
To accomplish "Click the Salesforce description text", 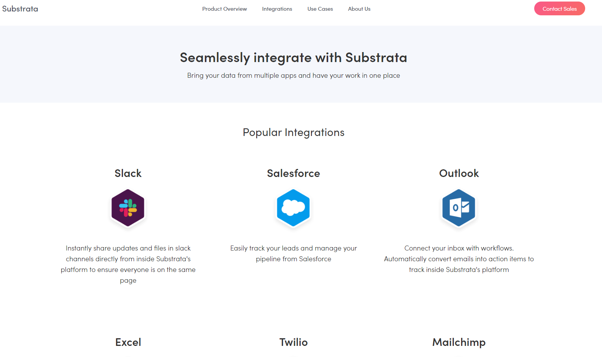I will pos(293,254).
